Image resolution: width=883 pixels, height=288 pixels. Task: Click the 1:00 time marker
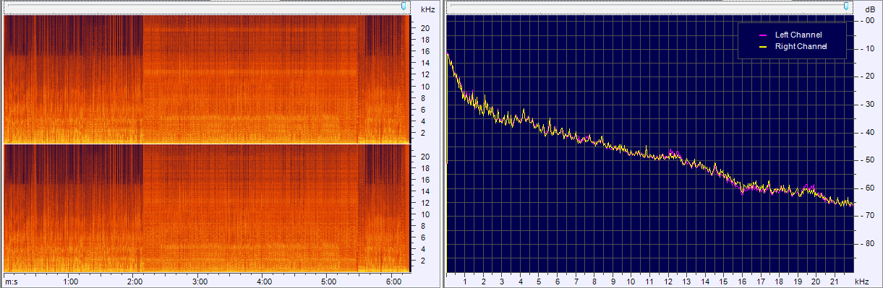point(71,281)
